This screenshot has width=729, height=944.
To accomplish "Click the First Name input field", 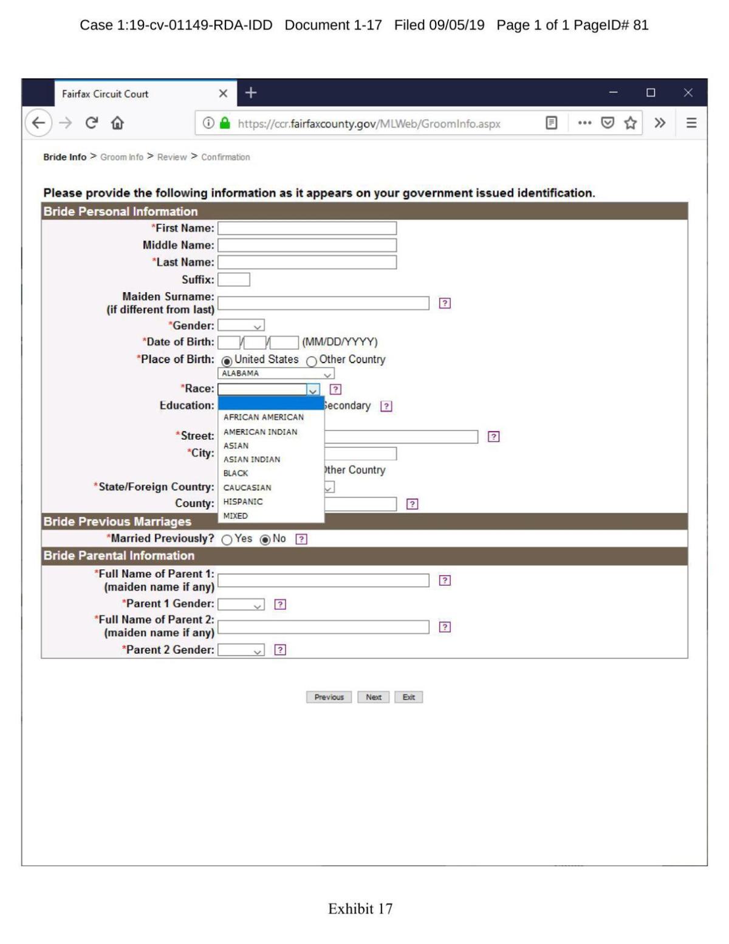I will (x=307, y=228).
